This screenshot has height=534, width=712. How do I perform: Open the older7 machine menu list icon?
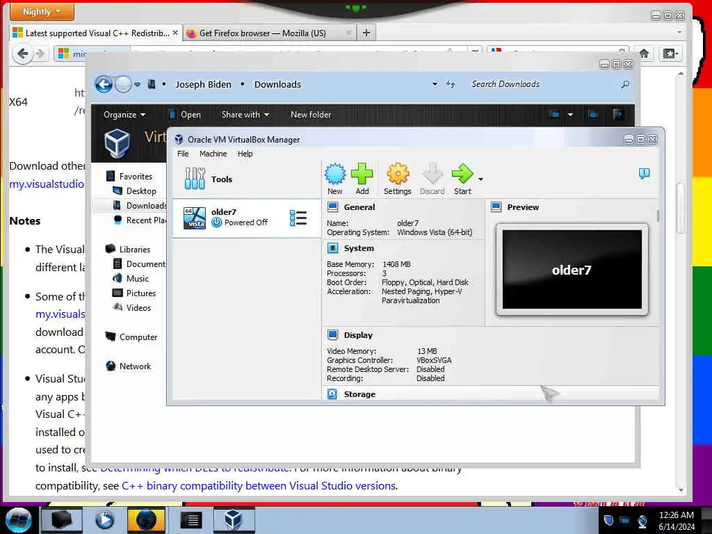coord(298,218)
